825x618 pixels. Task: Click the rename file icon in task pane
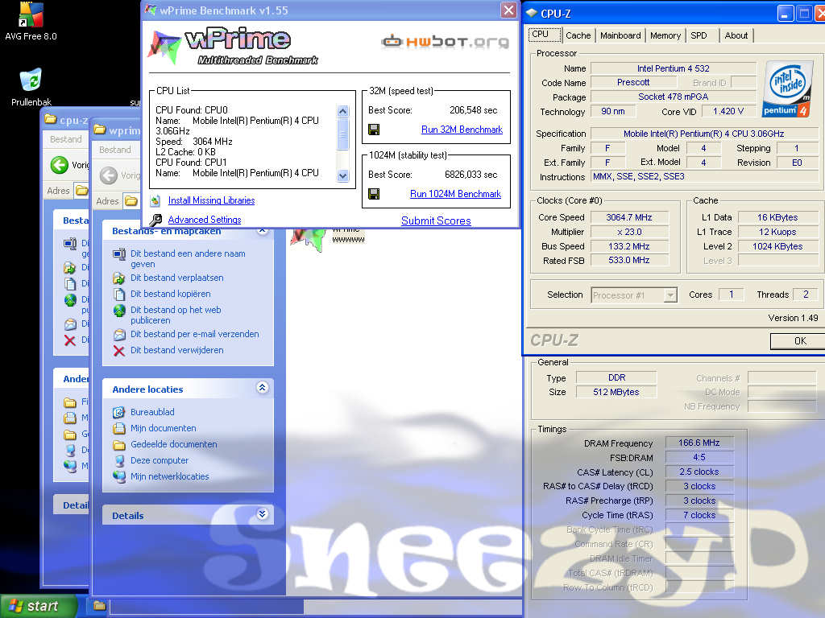tap(119, 254)
